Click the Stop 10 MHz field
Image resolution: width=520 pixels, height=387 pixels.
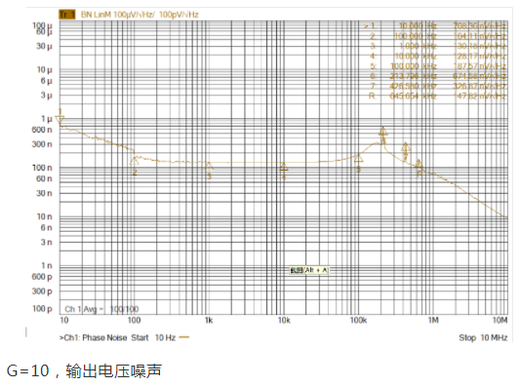coord(483,337)
